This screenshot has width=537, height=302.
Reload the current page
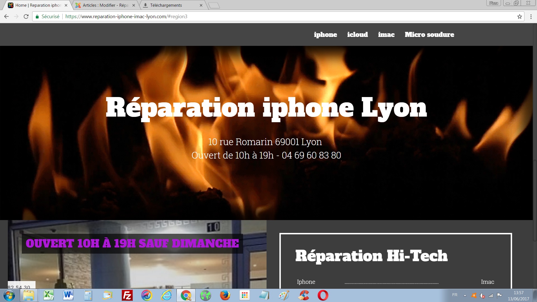tap(26, 16)
